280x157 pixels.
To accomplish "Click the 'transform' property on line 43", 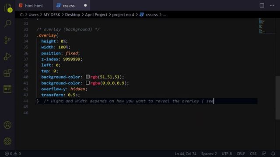I will point(52,95).
